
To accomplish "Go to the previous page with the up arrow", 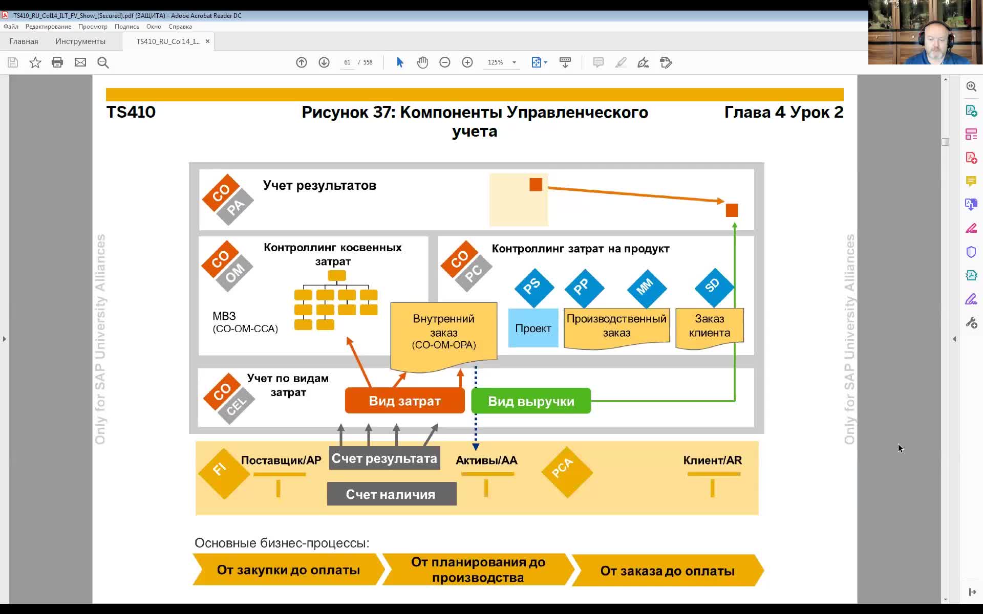I will click(x=302, y=62).
